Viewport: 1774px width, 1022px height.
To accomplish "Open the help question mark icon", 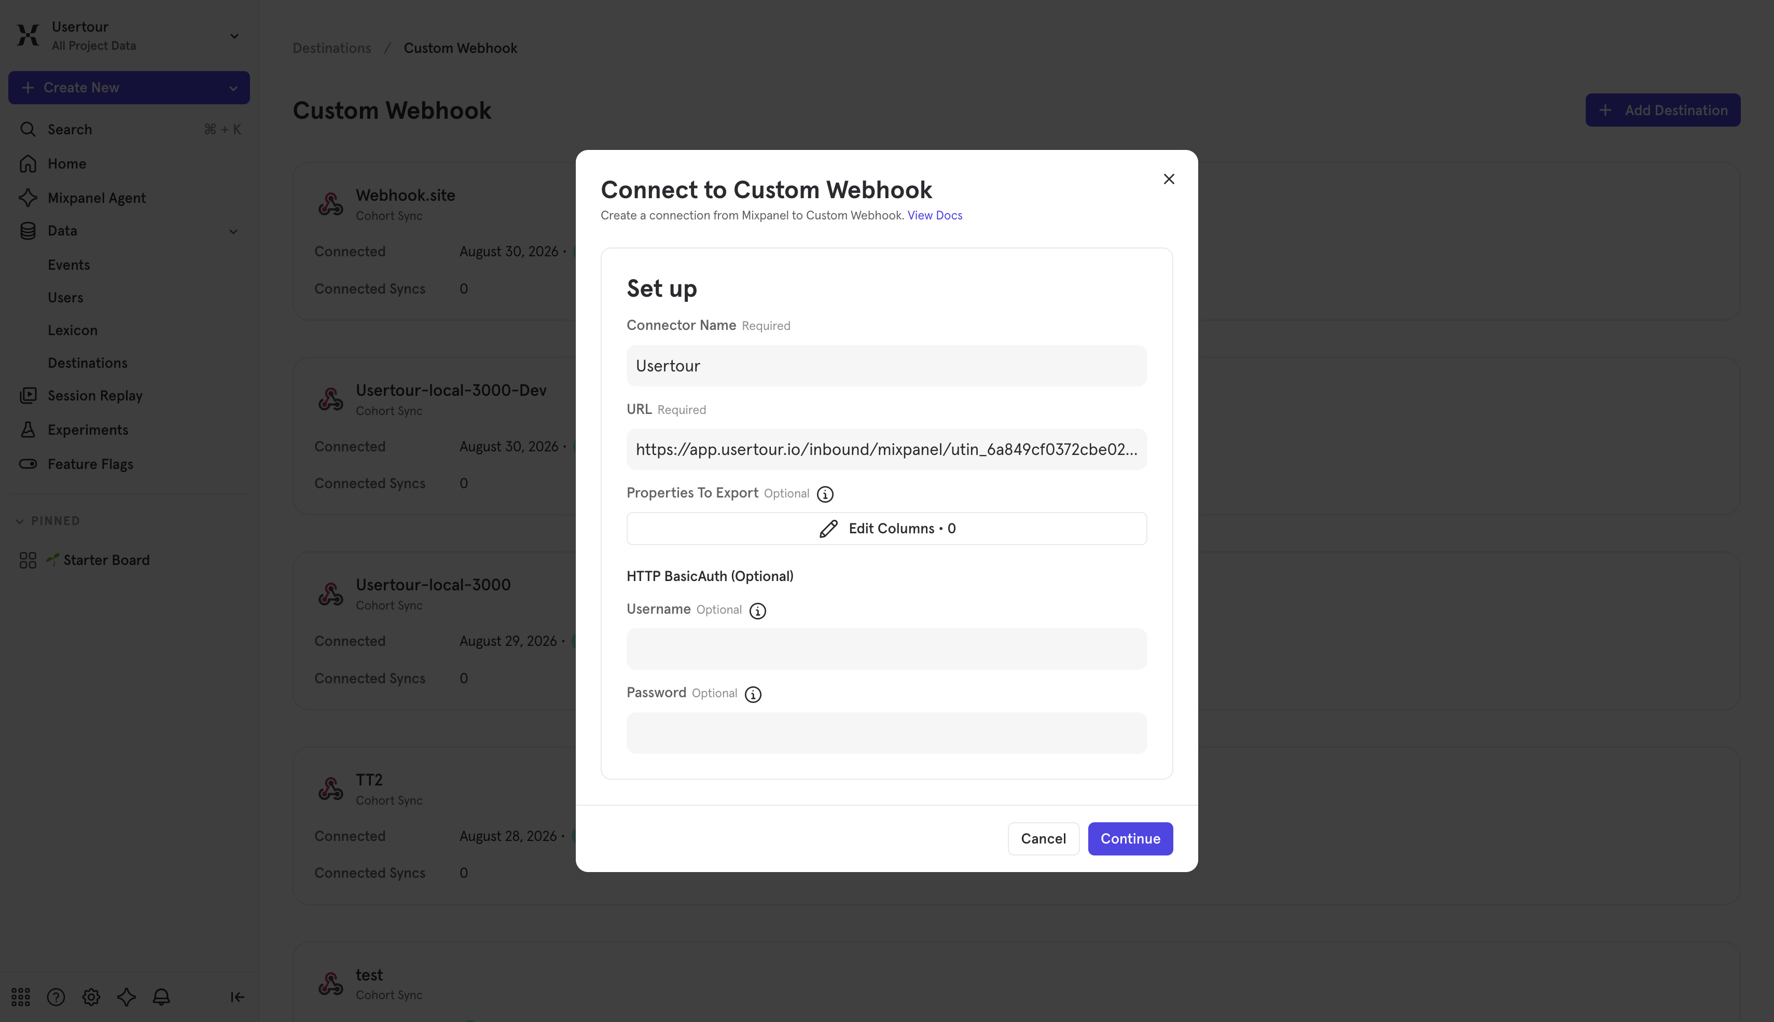I will coord(56,997).
